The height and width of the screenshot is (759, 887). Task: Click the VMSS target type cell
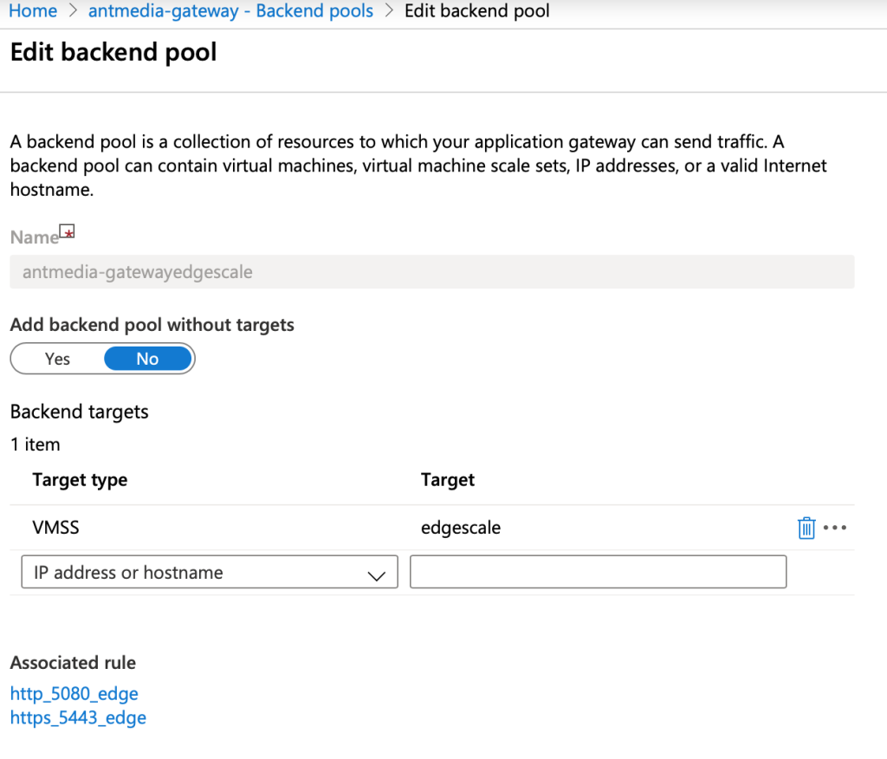coord(56,528)
